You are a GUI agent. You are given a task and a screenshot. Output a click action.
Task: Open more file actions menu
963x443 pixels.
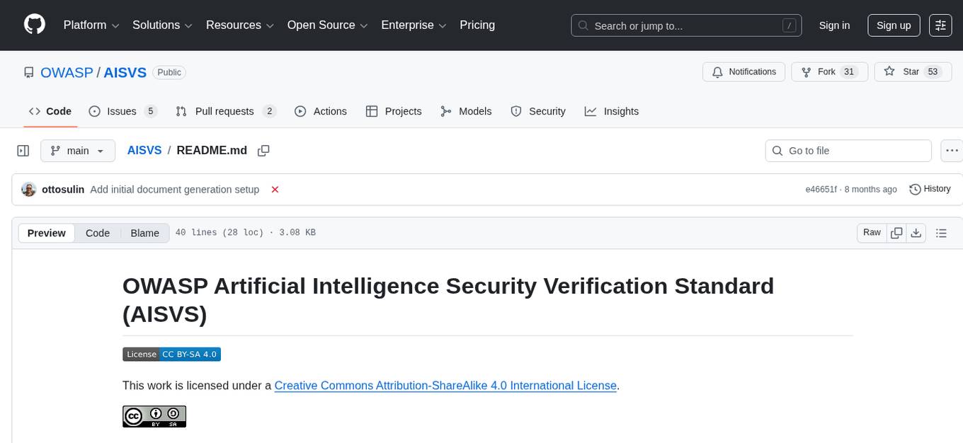click(x=952, y=151)
